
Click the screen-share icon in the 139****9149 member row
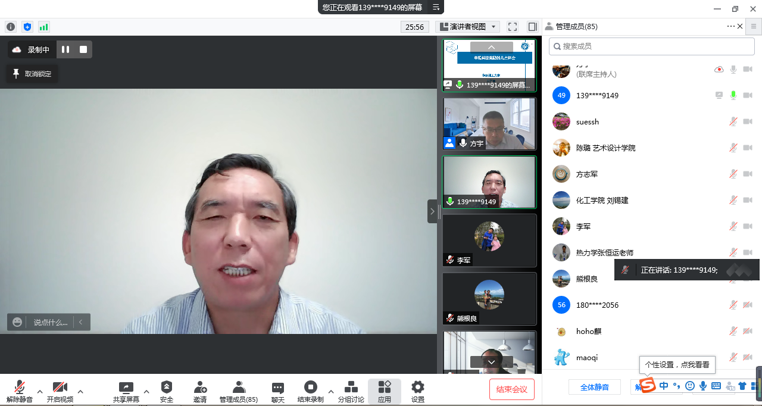tap(719, 95)
